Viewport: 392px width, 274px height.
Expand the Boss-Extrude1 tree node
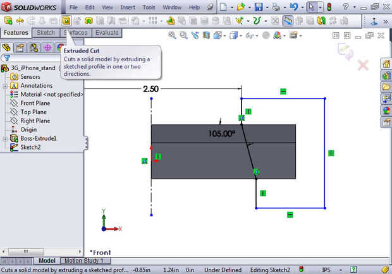[5, 139]
